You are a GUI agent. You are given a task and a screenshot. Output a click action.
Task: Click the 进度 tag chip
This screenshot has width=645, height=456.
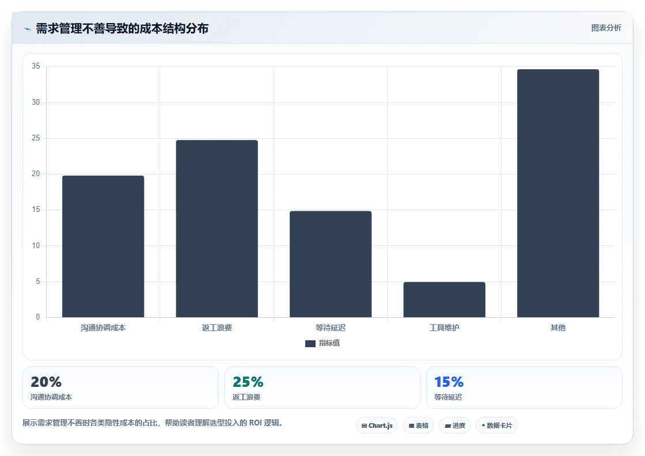point(455,425)
